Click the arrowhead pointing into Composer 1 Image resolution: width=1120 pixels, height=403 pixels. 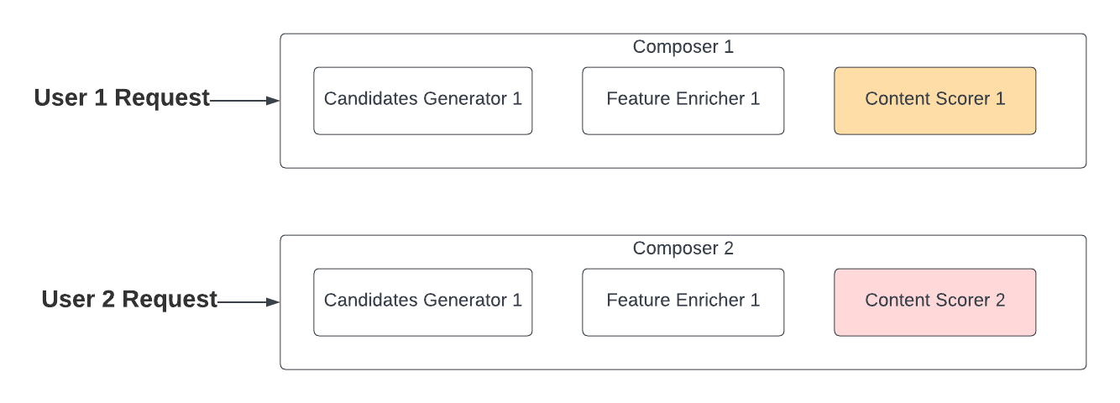tap(272, 101)
